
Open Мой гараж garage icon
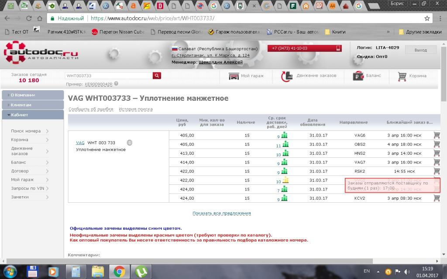[x=234, y=76]
